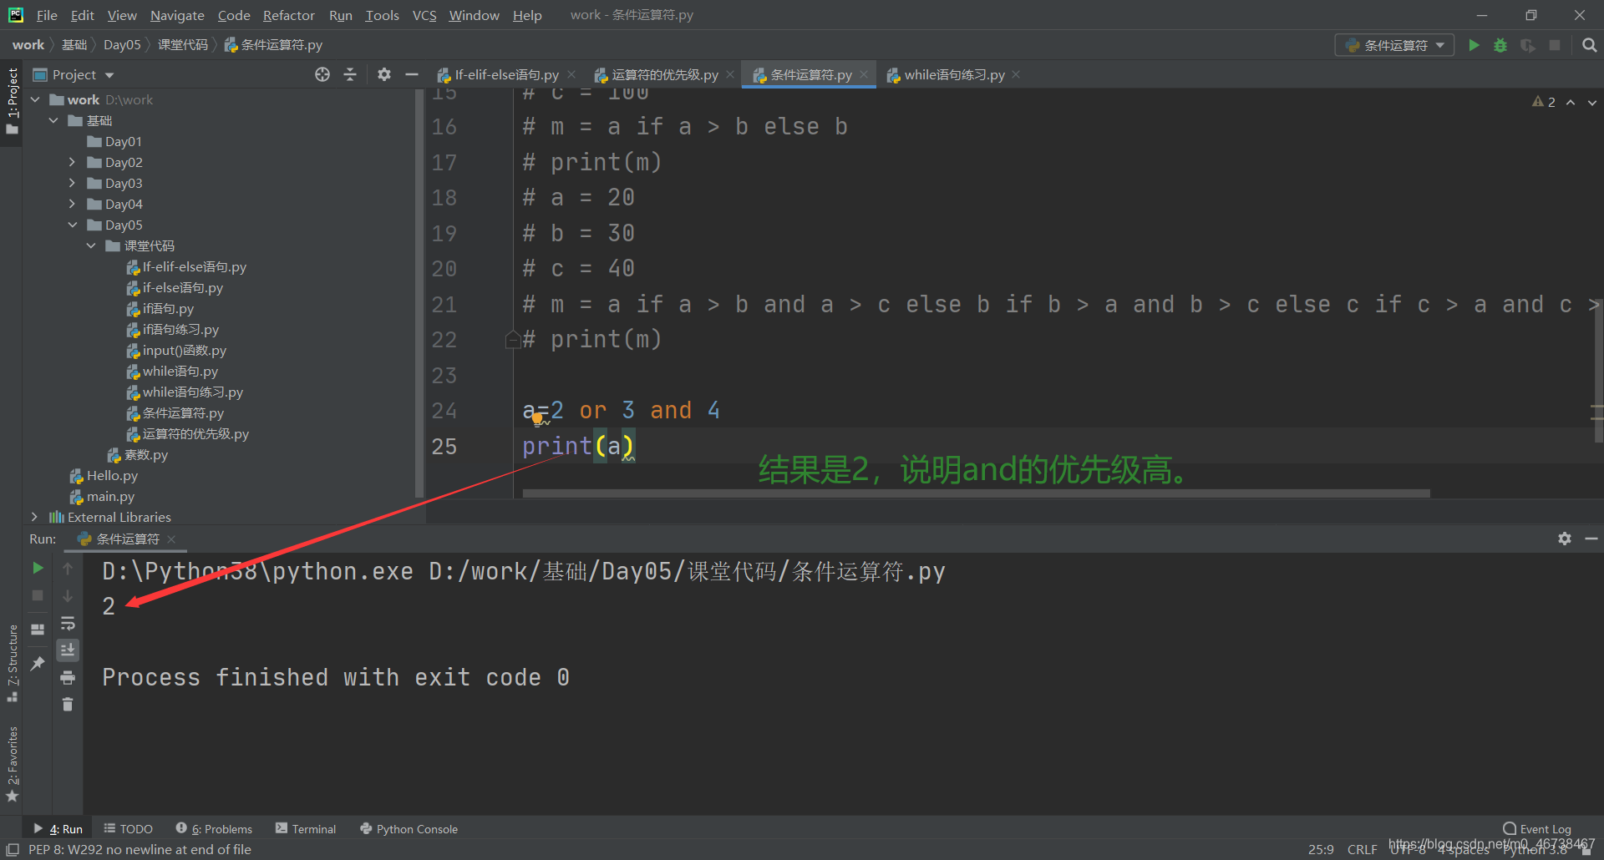
Task: Close the 条件运算符 Run tab
Action: click(171, 539)
